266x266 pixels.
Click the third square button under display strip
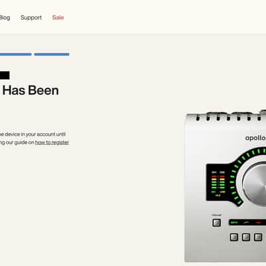point(258,237)
